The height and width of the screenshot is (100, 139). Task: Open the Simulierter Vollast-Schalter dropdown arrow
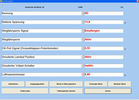82,66
